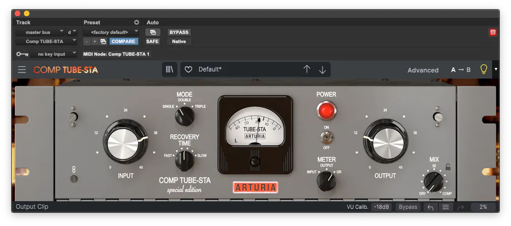Open the factory default preset dropdown
This screenshot has width=511, height=226.
[x=111, y=32]
